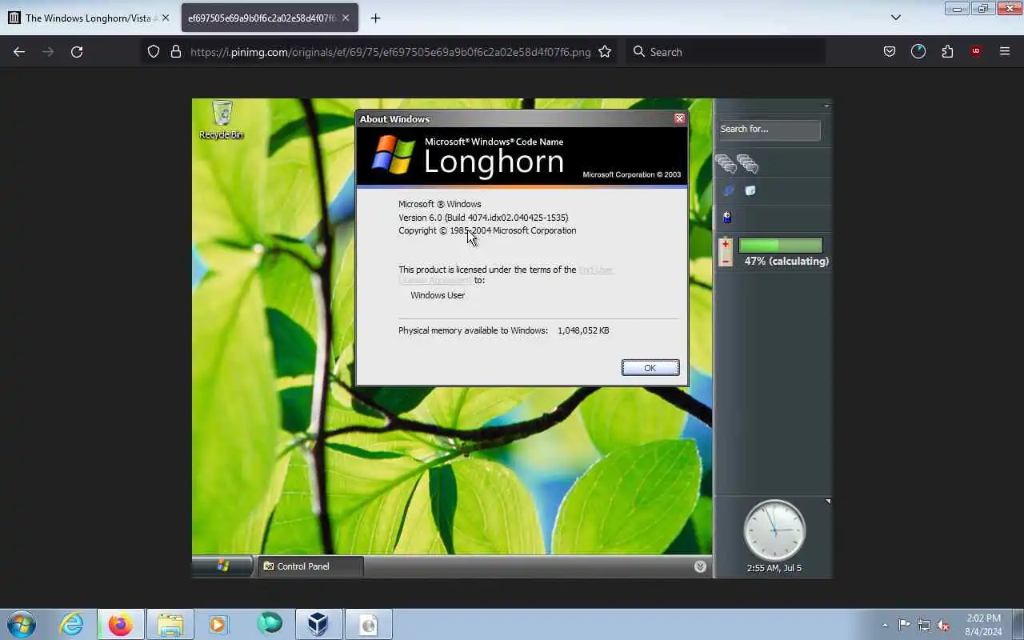Viewport: 1024px width, 640px height.
Task: Click the small blue battery sidebar icon
Action: tap(727, 217)
